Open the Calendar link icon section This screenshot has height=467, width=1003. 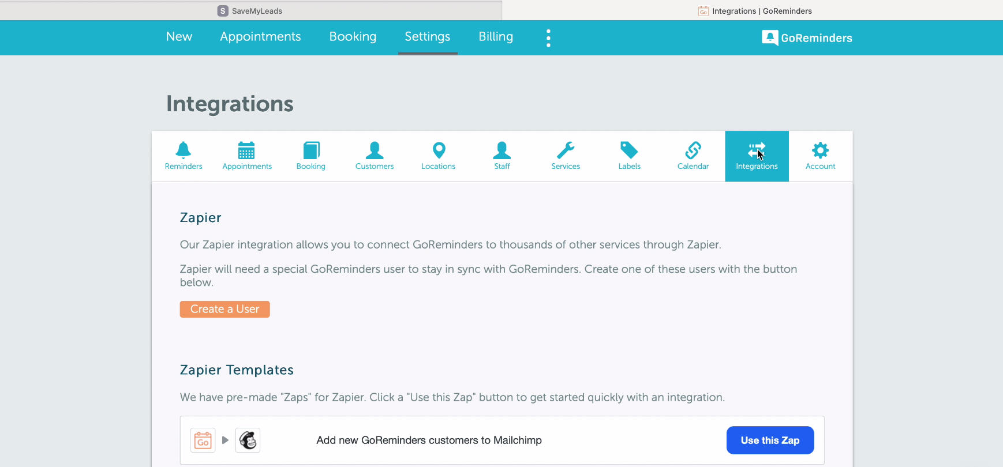click(x=693, y=156)
